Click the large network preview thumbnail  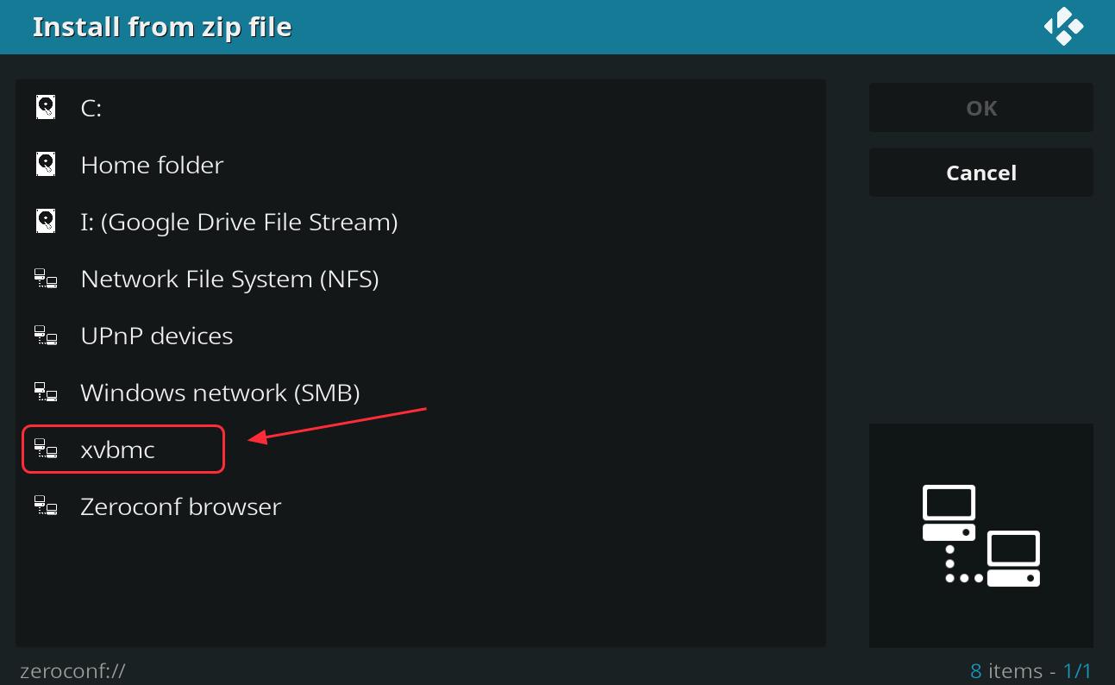point(981,536)
